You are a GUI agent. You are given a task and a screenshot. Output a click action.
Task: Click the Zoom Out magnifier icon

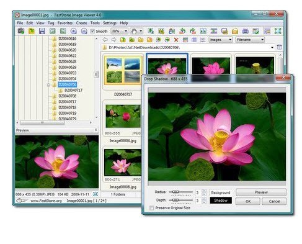click(x=84, y=31)
